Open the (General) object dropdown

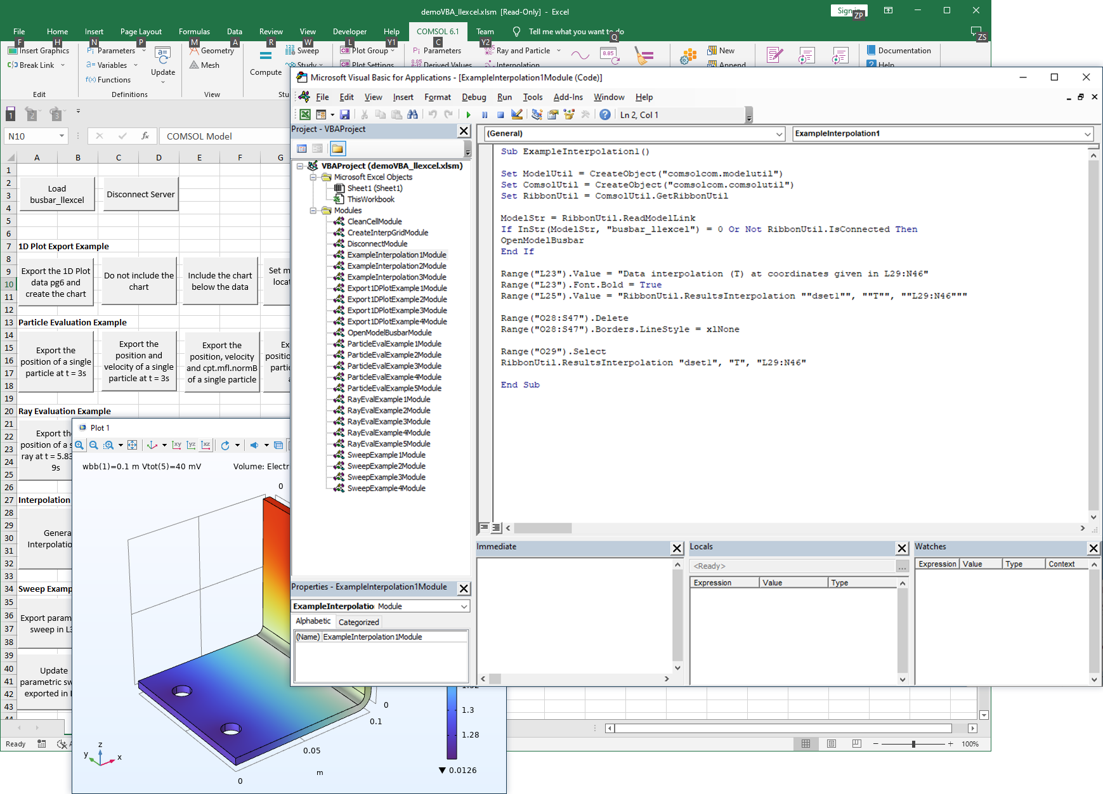coord(780,134)
